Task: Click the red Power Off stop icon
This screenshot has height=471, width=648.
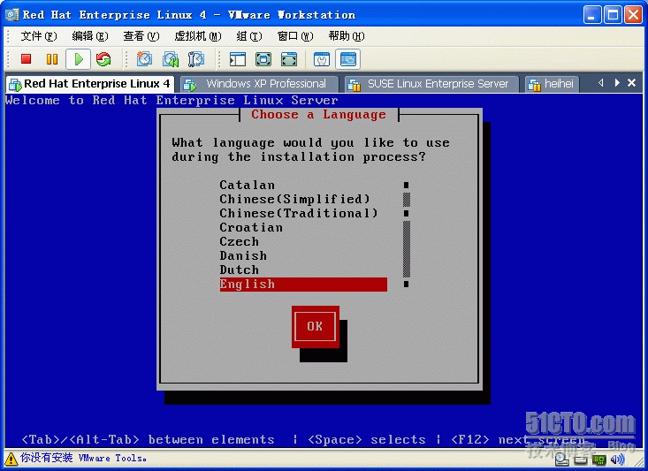Action: [x=26, y=59]
